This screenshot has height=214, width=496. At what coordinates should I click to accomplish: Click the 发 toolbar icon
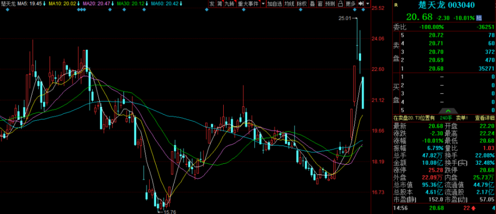point(212,3)
